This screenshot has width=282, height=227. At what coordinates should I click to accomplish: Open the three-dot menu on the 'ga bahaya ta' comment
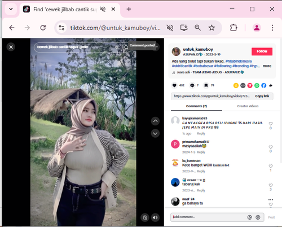[x=271, y=199]
